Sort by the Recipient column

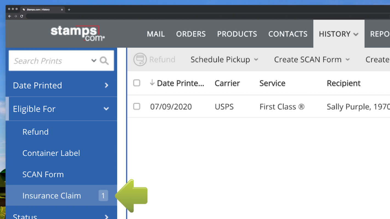pyautogui.click(x=344, y=83)
